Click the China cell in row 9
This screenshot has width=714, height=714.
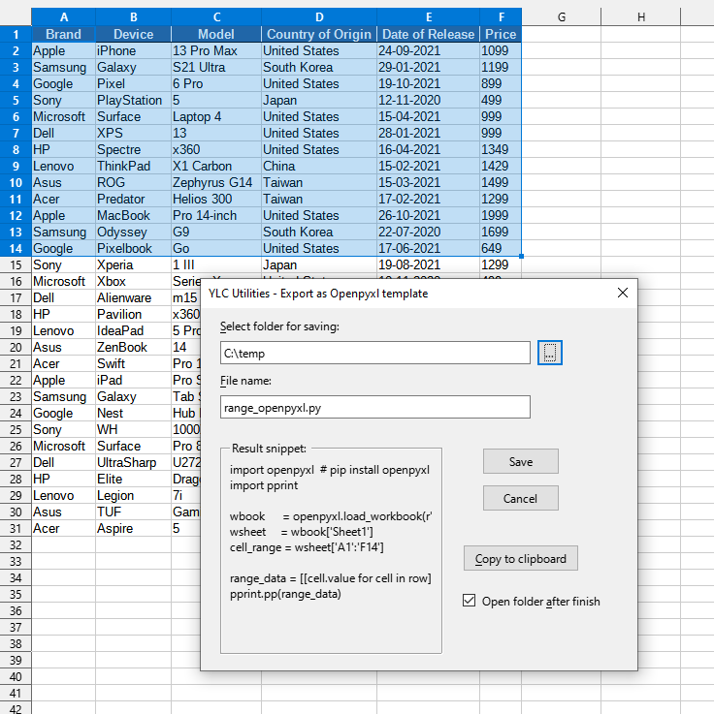pyautogui.click(x=319, y=166)
